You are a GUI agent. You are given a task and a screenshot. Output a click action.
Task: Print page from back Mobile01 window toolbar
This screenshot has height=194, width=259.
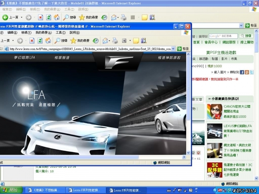[123, 17]
